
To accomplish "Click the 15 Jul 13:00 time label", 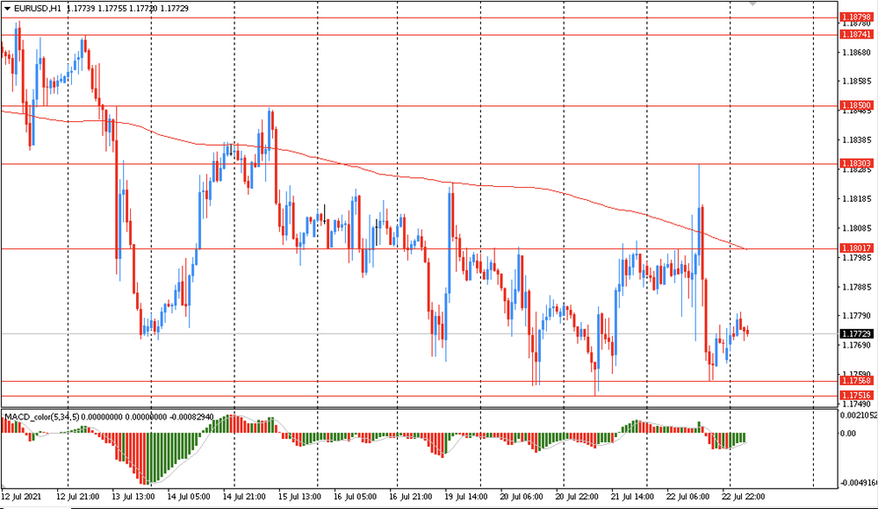I will pyautogui.click(x=299, y=497).
